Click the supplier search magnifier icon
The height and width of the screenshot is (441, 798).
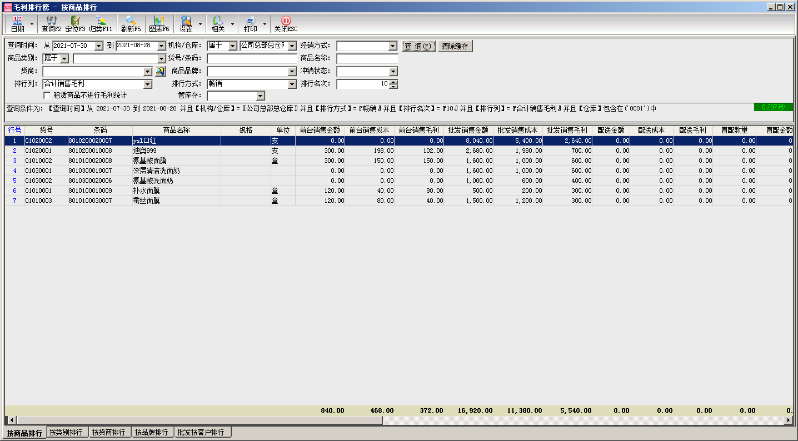tap(160, 71)
